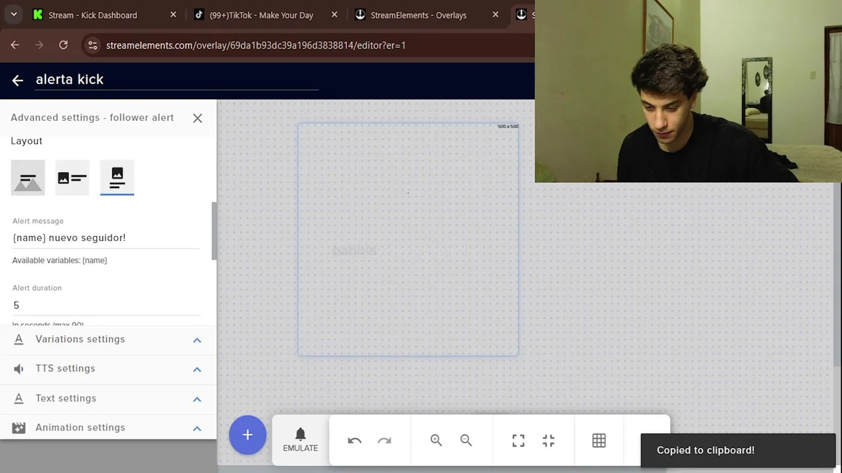Close the StreamElements Overlays tab
Viewport: 842px width, 473px height.
495,14
